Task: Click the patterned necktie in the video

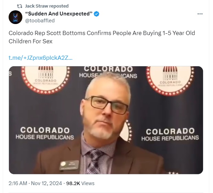Action: (94, 161)
